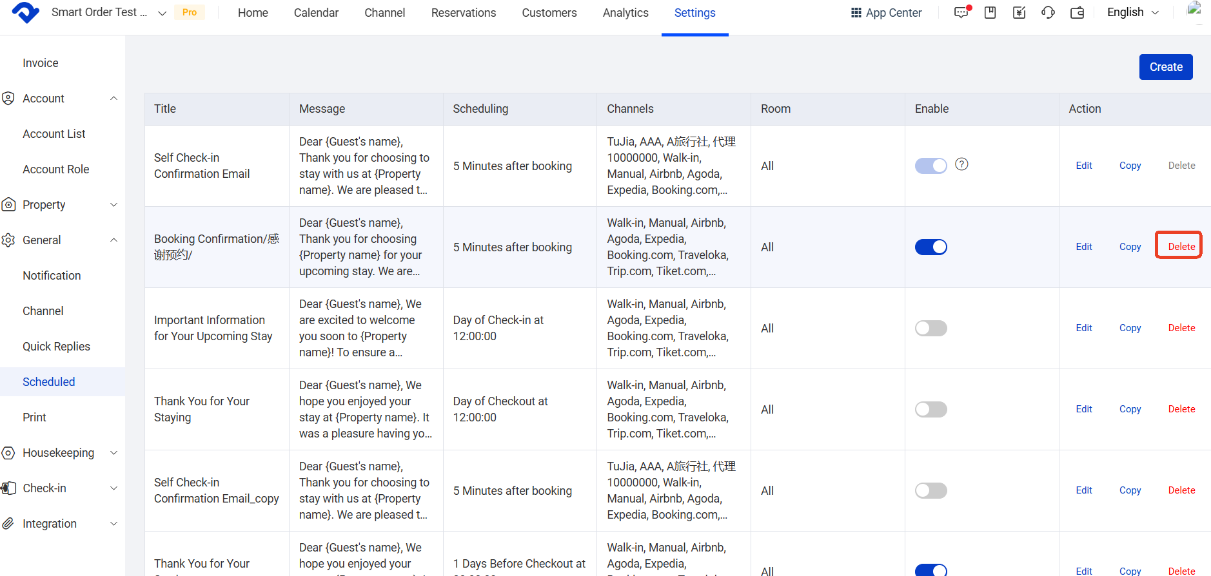1211x576 pixels.
Task: Click the Create button
Action: (1165, 67)
